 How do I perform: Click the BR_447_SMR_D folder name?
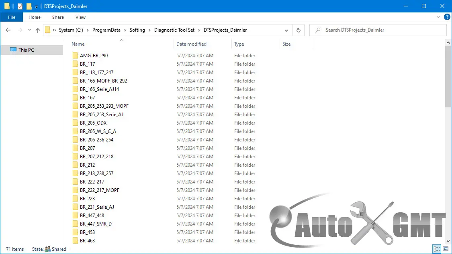tap(96, 224)
